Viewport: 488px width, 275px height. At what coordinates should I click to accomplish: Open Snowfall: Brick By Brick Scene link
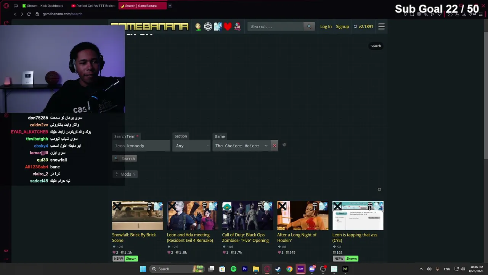click(134, 238)
